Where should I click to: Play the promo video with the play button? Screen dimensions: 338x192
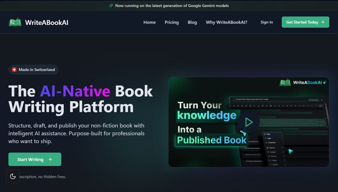point(248,122)
